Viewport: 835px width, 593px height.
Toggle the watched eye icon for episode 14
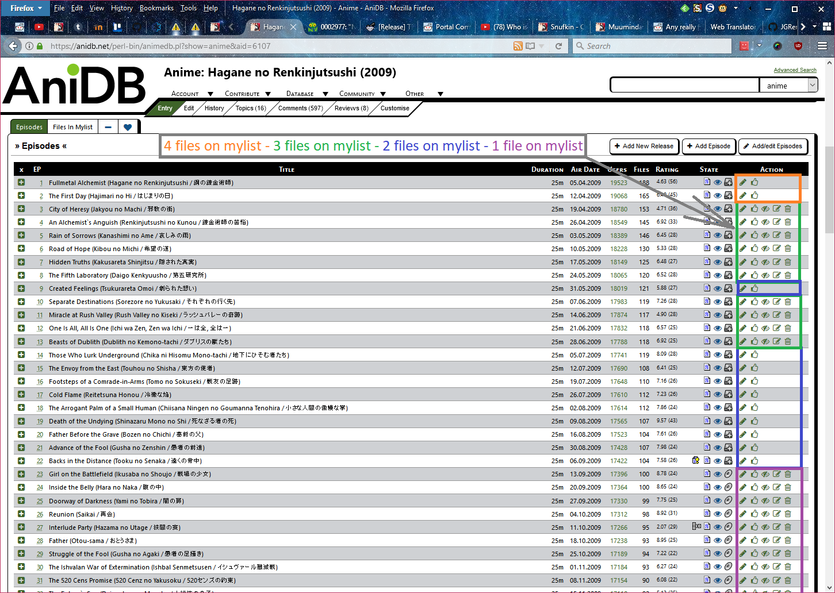pos(718,355)
